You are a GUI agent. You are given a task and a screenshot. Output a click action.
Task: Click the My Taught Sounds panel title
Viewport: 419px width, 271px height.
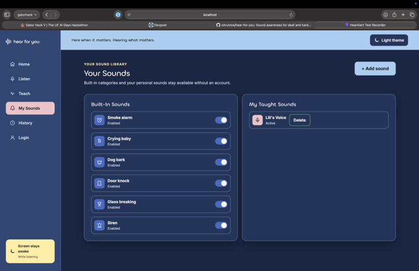[x=272, y=104]
